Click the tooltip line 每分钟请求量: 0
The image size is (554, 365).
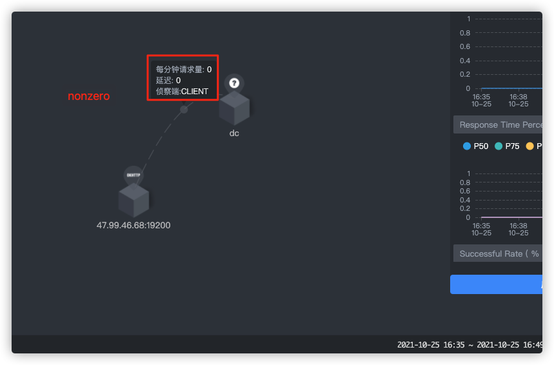tap(184, 70)
